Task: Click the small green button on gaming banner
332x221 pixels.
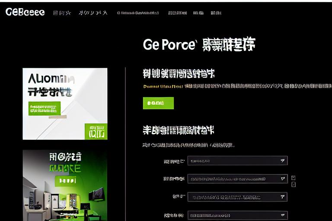Action: click(x=66, y=180)
